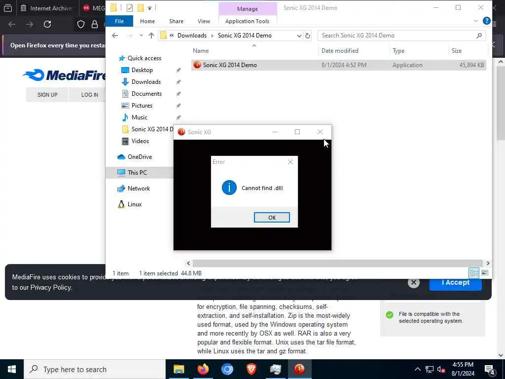Image resolution: width=505 pixels, height=379 pixels.
Task: Open the Windows Start menu
Action: point(12,369)
